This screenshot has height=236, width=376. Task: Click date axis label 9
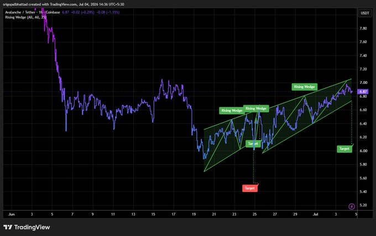click(92, 214)
